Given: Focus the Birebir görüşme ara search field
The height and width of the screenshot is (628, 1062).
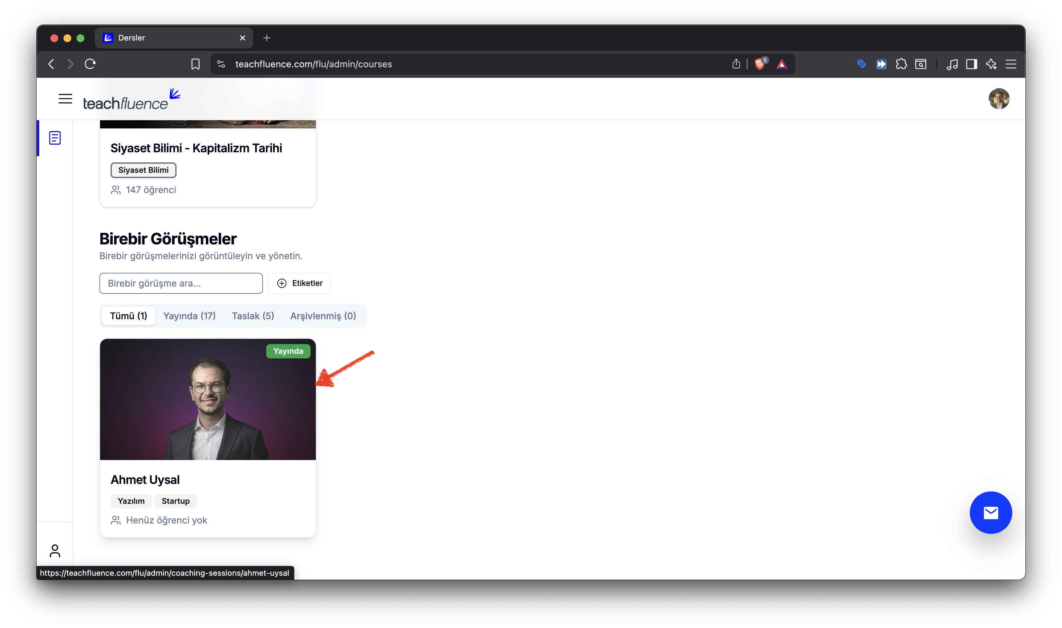Looking at the screenshot, I should point(181,283).
